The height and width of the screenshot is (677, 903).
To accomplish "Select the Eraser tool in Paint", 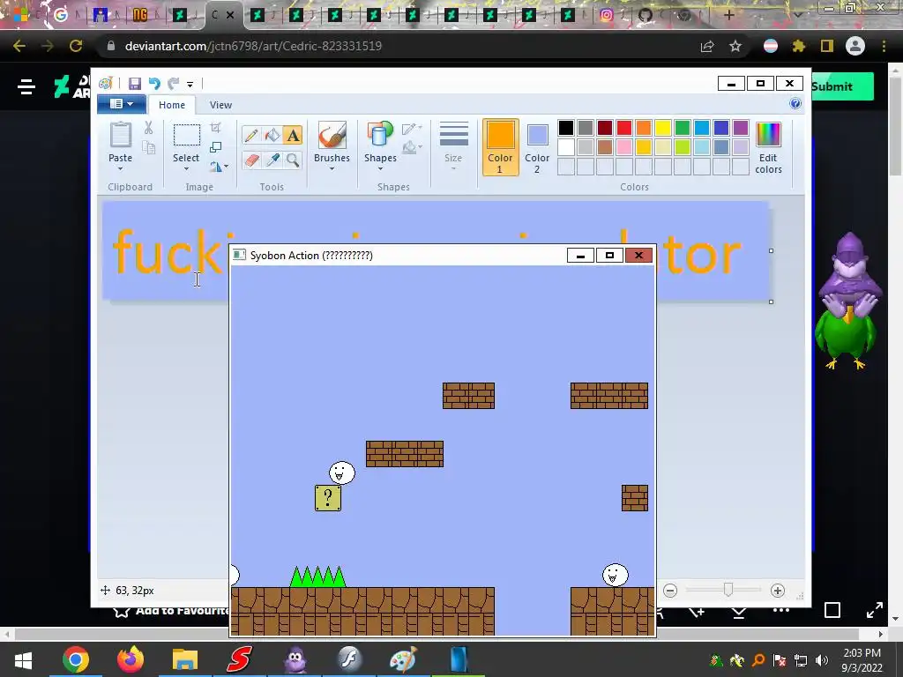I will click(x=251, y=160).
